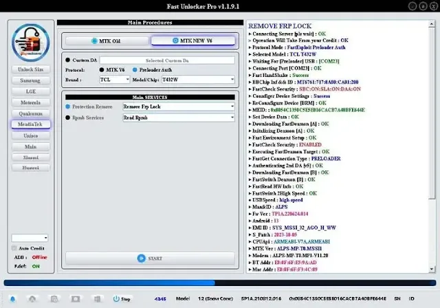
Task: Click the BT Addr log line
Action: tap(283, 263)
